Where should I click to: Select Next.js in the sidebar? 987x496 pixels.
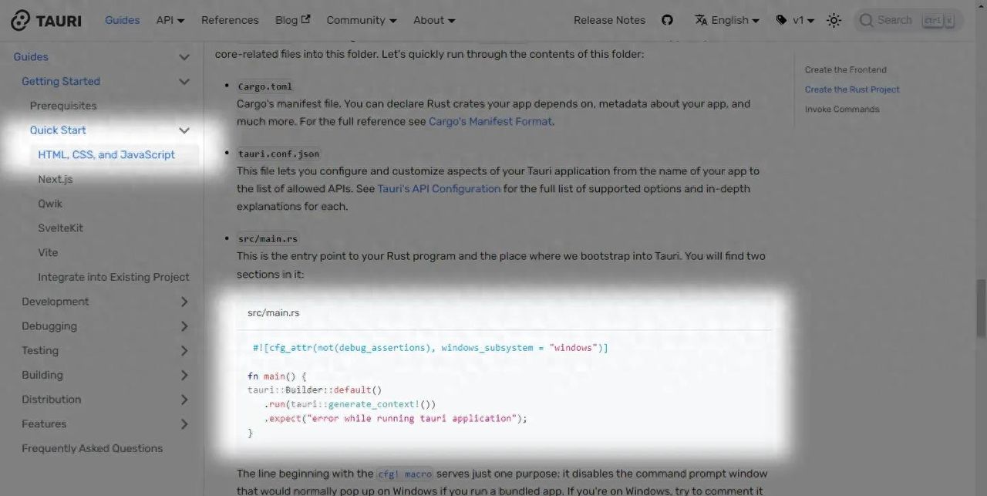56,179
